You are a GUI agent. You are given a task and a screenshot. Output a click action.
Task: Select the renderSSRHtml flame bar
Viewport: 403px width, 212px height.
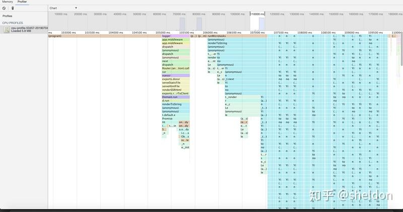point(176,90)
